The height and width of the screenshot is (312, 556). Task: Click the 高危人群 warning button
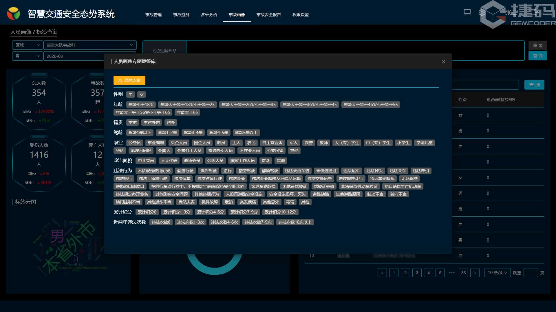[129, 80]
